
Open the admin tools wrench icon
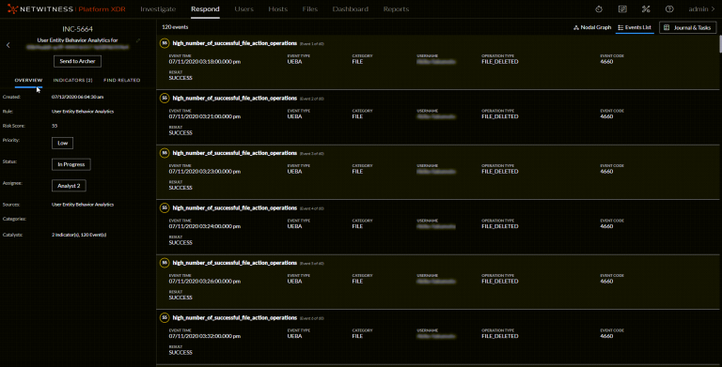(646, 9)
